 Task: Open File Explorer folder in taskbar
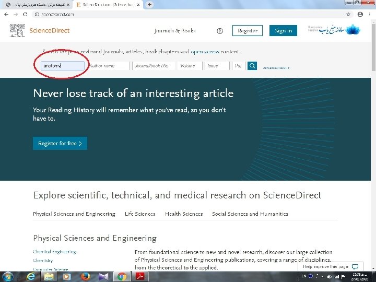point(49,277)
